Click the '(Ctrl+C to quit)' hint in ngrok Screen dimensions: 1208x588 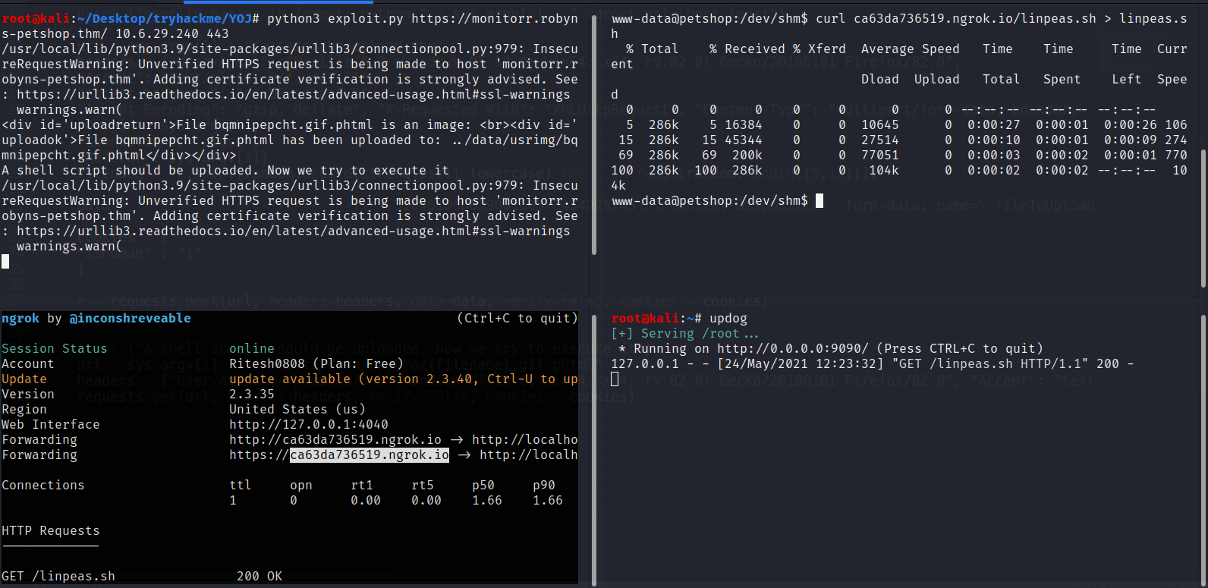(x=517, y=318)
